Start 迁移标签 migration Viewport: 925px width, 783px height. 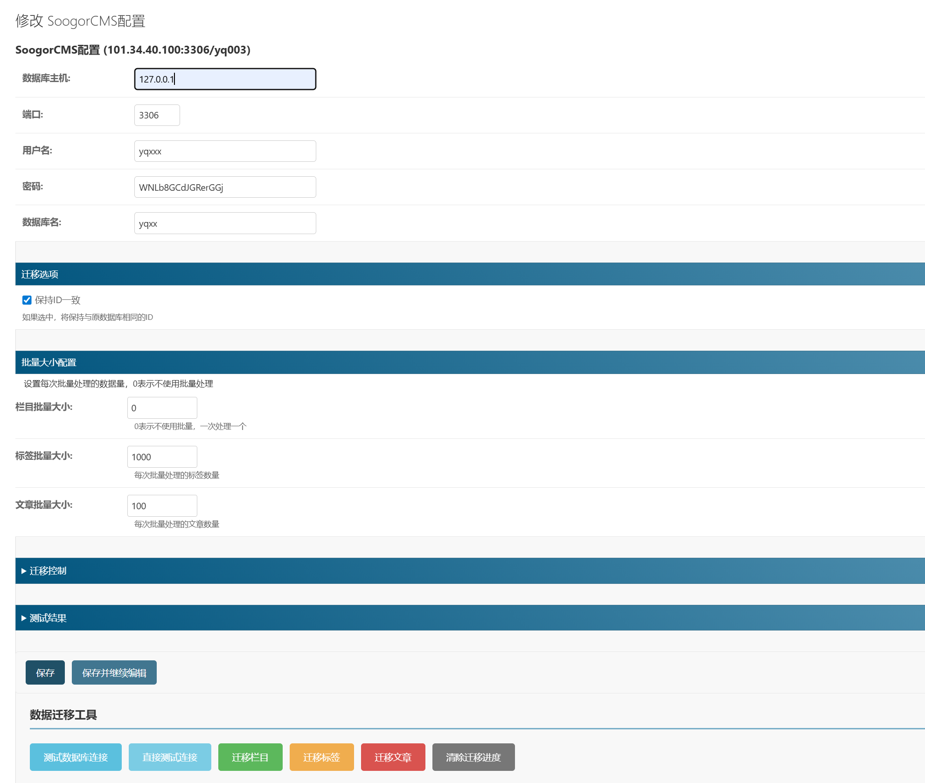(321, 757)
